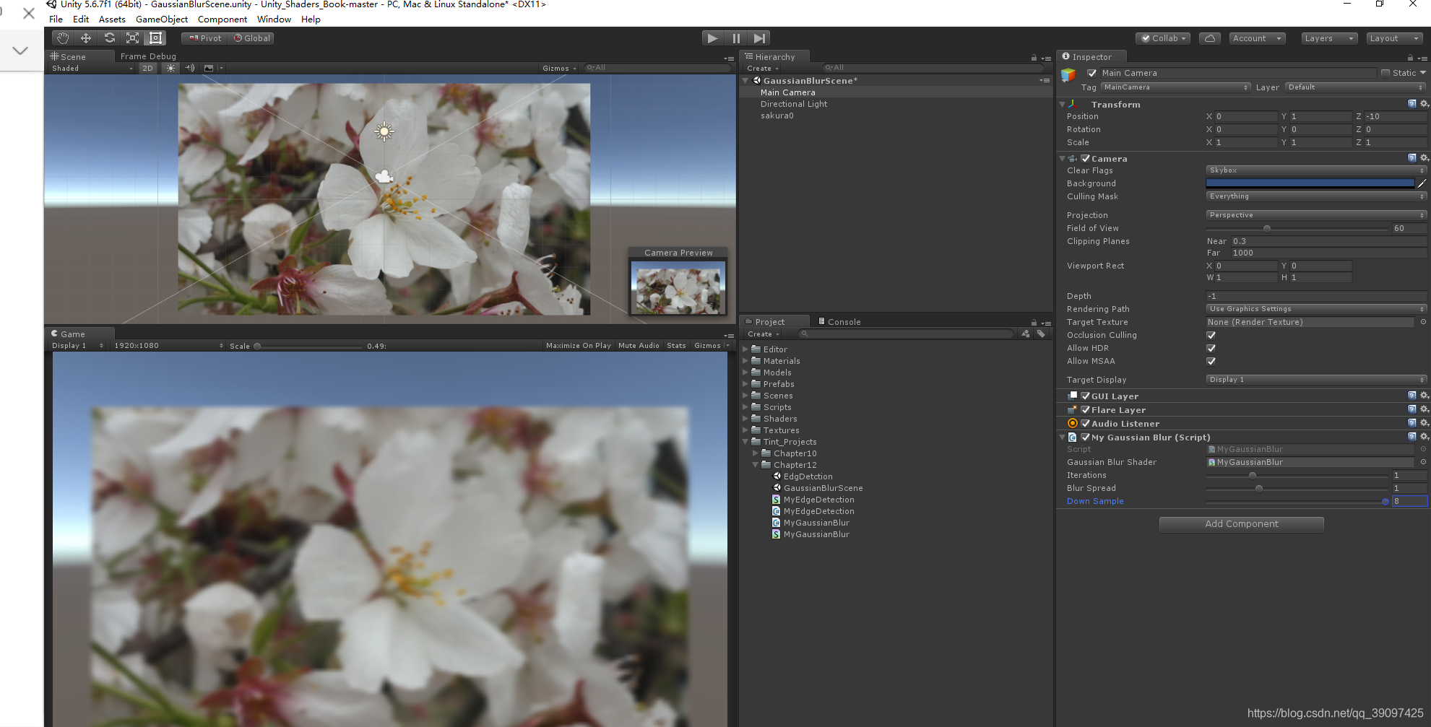The image size is (1431, 727).
Task: Toggle Mute Audio in Game view
Action: (639, 346)
